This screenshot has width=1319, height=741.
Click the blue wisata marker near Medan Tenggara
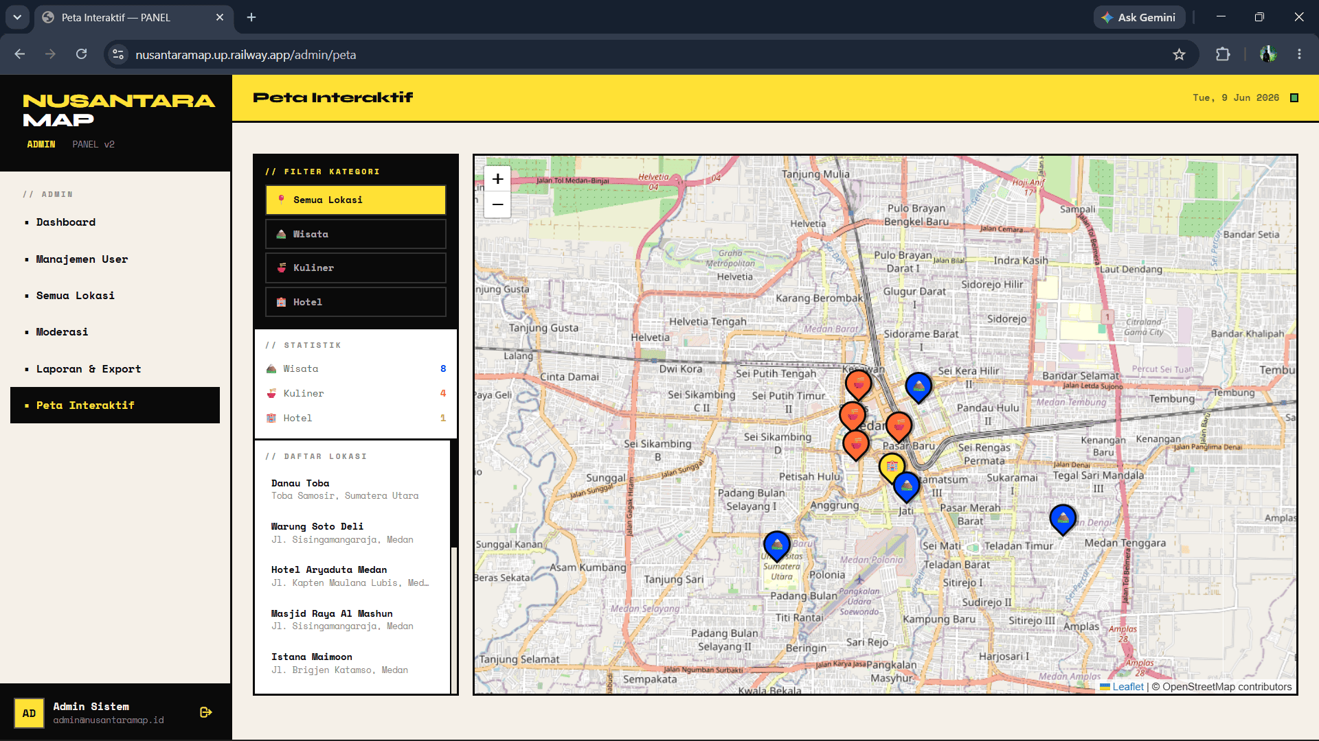coord(1063,519)
